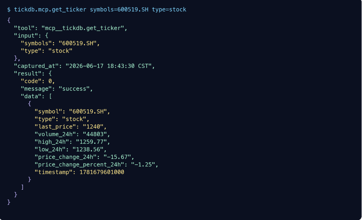Click the opening root brace
This screenshot has height=220, width=362.
[x=9, y=20]
